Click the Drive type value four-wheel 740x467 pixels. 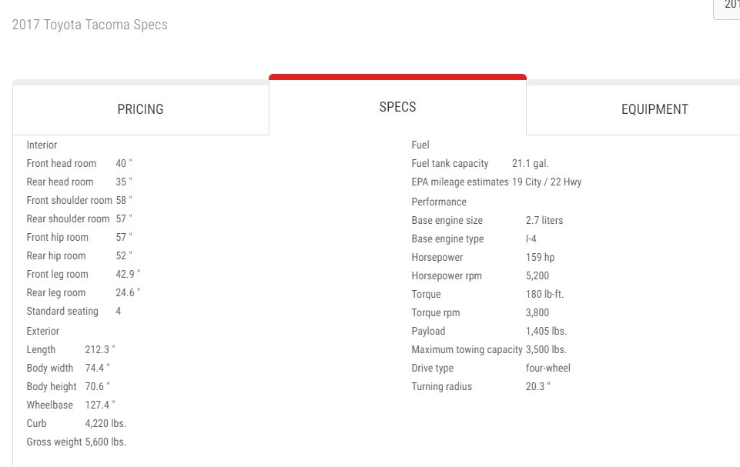(548, 368)
